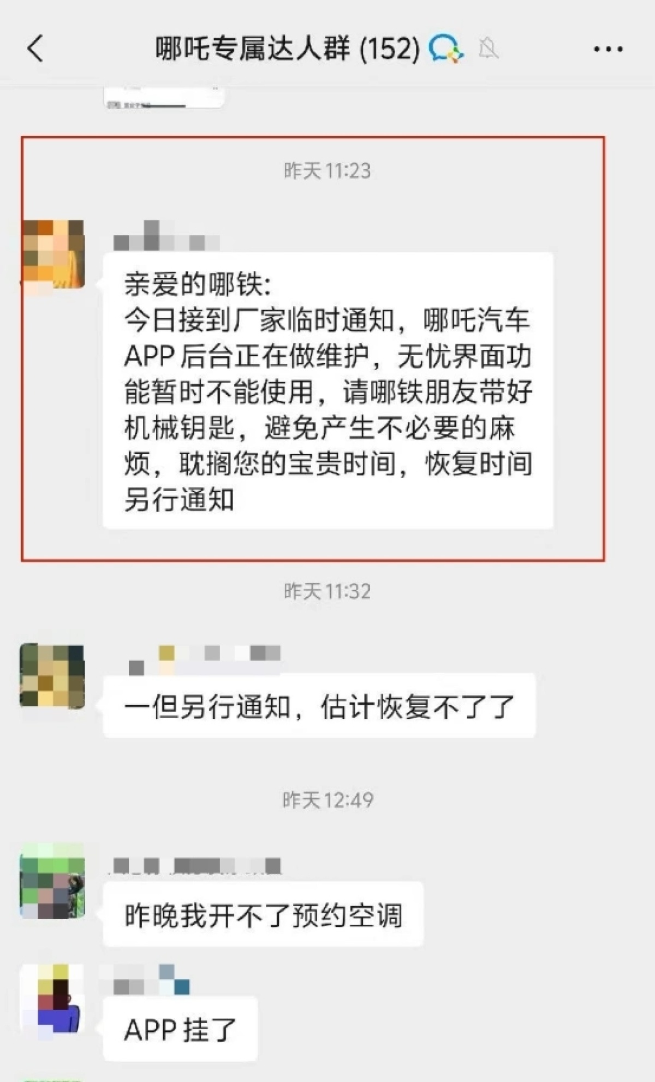Tap the orange pixelated avatar of first sender
The width and height of the screenshot is (655, 1082).
[x=53, y=253]
